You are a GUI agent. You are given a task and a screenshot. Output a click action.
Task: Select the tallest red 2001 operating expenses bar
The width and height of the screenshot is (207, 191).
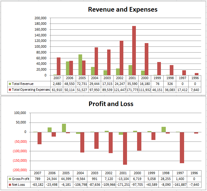point(134,50)
